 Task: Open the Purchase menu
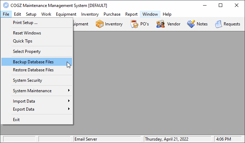112,14
